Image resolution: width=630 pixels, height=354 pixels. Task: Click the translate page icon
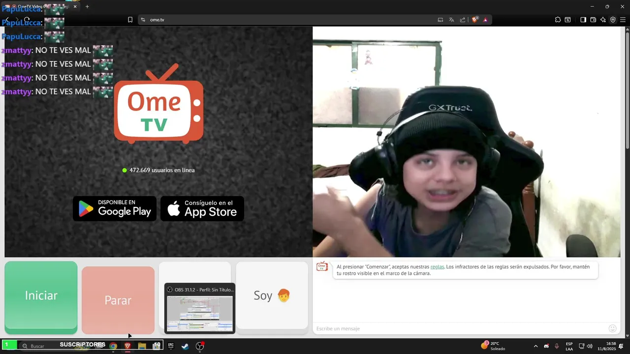[451, 20]
